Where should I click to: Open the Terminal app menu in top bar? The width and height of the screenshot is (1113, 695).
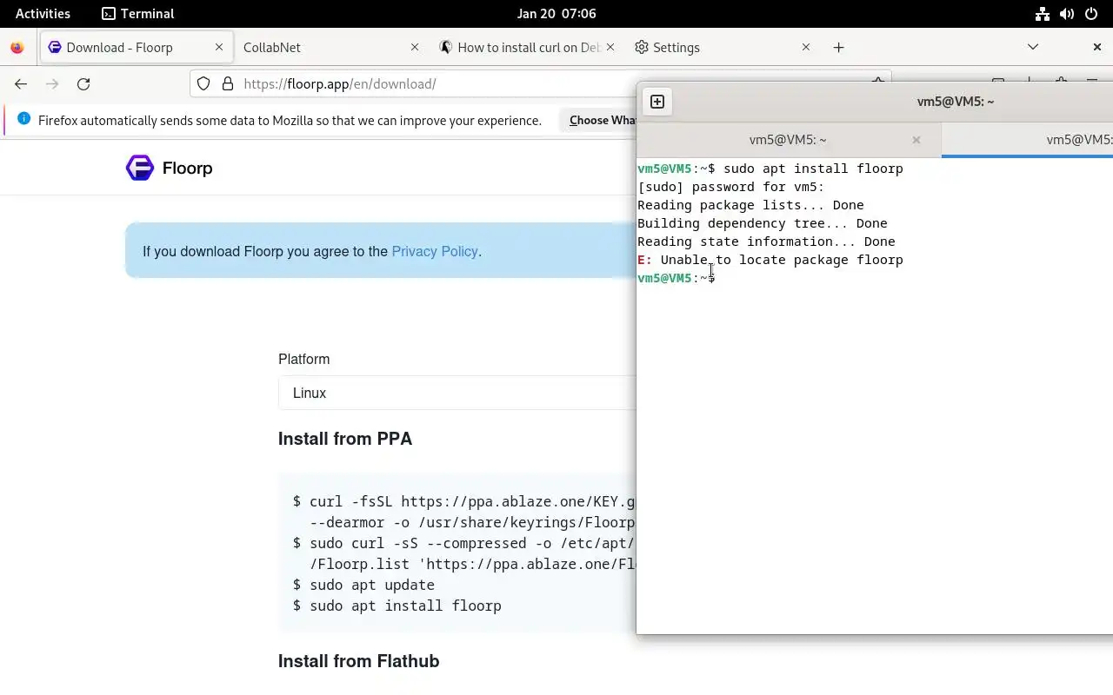click(x=138, y=13)
